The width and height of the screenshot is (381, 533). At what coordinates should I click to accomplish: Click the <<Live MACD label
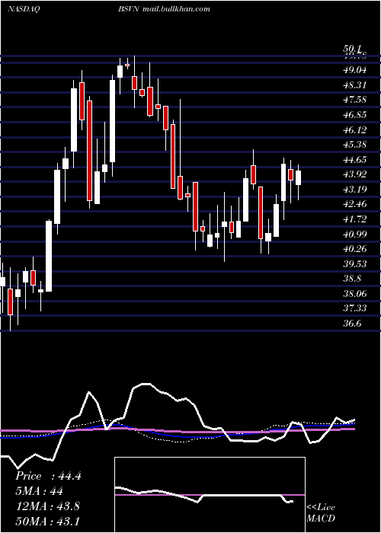321,513
